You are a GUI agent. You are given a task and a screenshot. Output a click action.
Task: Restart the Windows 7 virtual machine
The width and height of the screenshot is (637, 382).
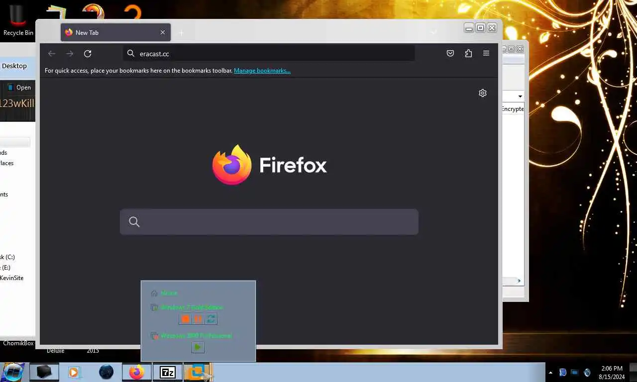(211, 319)
